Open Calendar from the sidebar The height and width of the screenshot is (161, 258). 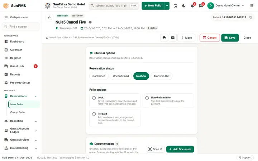[x=16, y=50]
